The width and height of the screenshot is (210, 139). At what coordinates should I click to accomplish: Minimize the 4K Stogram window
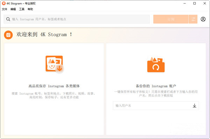[184, 3]
